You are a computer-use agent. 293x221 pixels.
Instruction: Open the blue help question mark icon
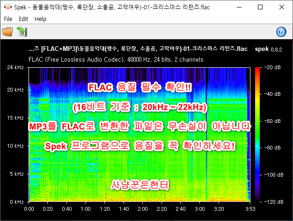click(x=281, y=32)
